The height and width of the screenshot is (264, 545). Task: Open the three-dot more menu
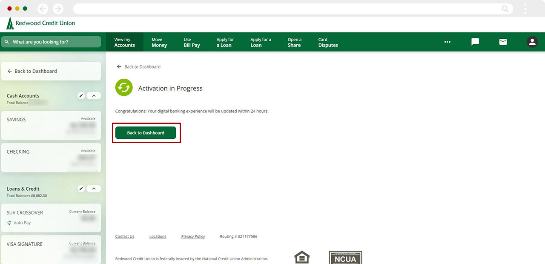[x=447, y=42]
